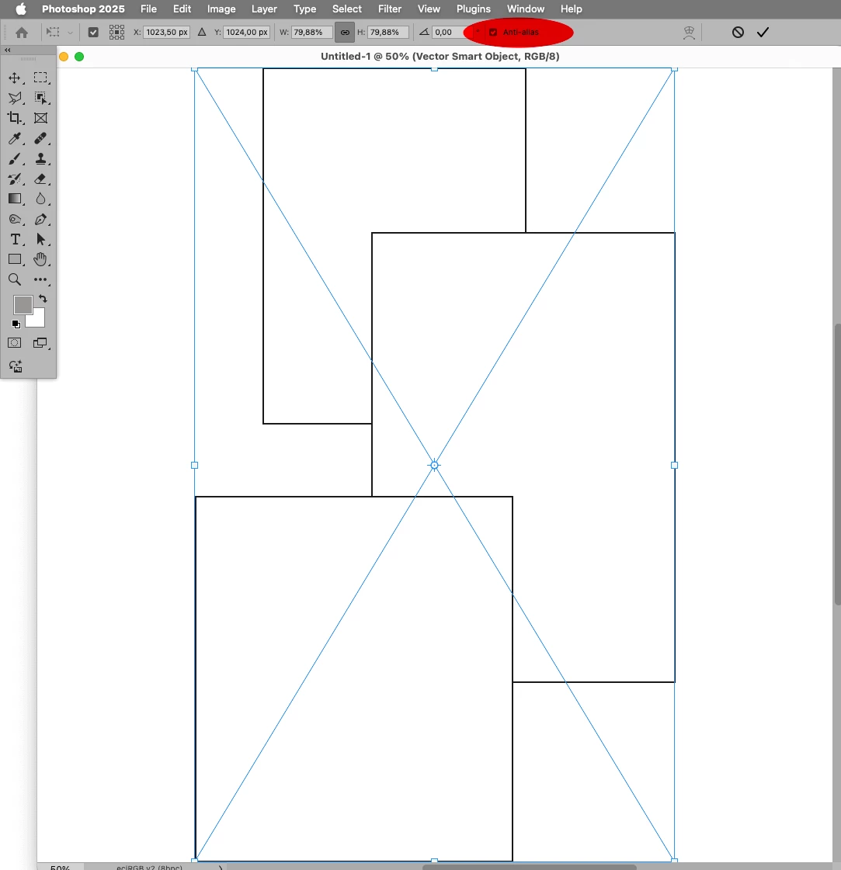Select the Zoom tool
The height and width of the screenshot is (870, 841).
click(x=15, y=279)
